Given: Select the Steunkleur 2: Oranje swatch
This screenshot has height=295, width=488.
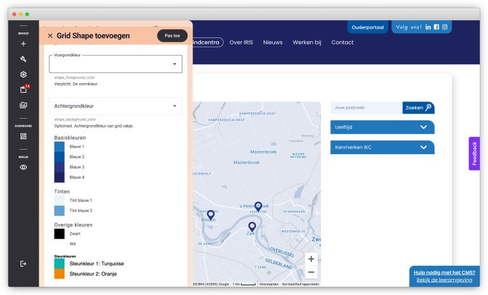Looking at the screenshot, I should coord(60,274).
